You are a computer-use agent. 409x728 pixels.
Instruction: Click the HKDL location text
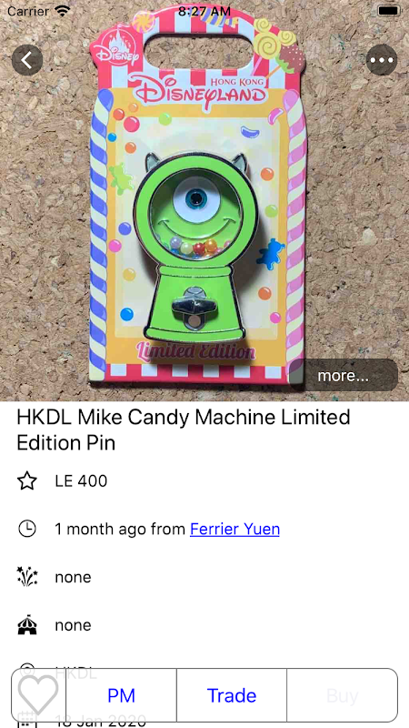coord(75,672)
